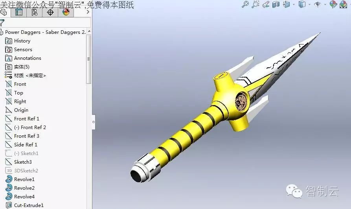Click the Apply Scene icon
Viewport: 351px width, 209px height.
(x=344, y=4)
